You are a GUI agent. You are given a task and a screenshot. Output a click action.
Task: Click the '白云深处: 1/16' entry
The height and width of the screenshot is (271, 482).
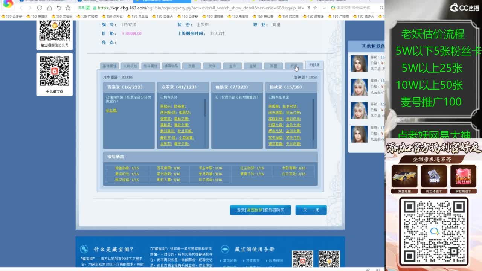pos(294,174)
